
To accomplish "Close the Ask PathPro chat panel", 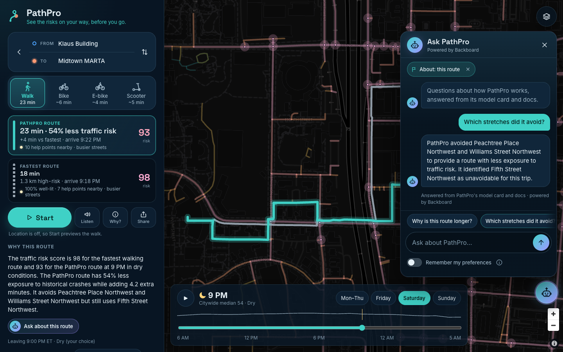I will pyautogui.click(x=545, y=45).
